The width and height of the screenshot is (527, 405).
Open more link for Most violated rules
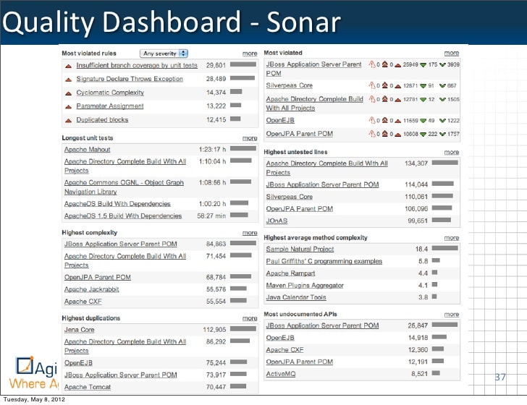coord(249,54)
